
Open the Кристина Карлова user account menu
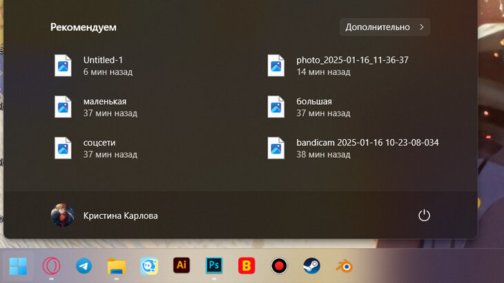click(x=105, y=216)
